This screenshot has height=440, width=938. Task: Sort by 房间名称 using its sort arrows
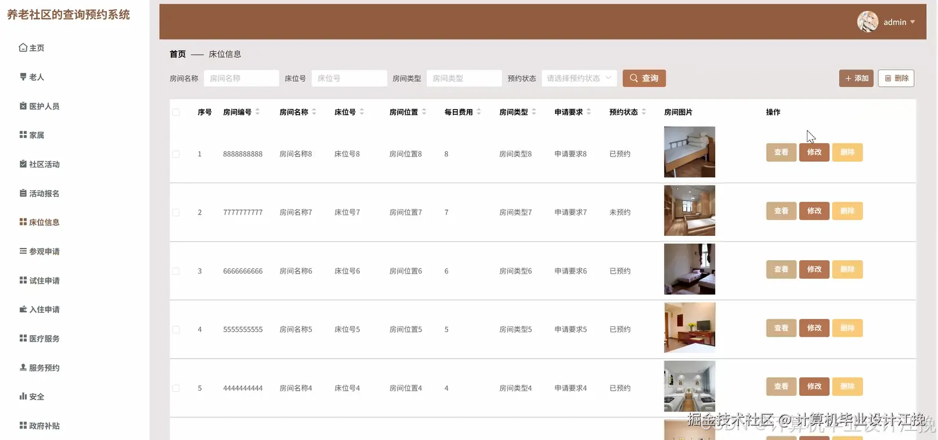[314, 112]
